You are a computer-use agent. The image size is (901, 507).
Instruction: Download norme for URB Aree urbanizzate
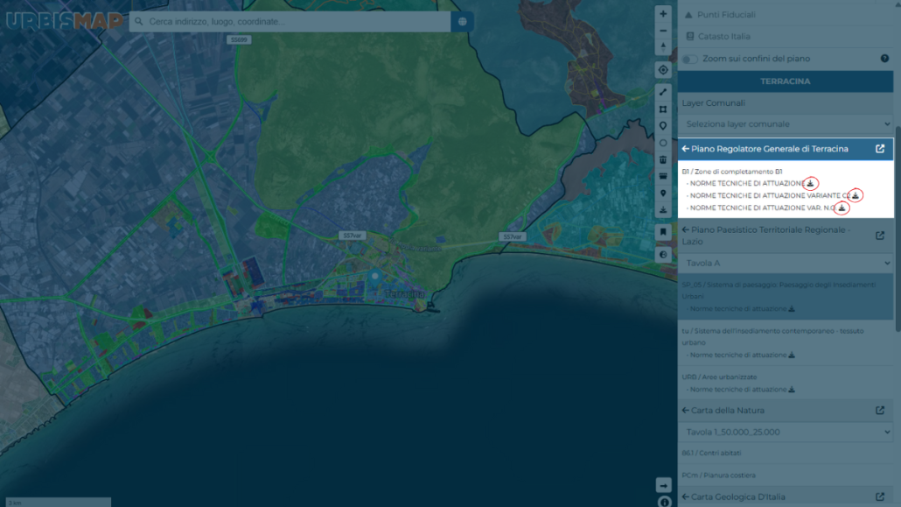792,390
